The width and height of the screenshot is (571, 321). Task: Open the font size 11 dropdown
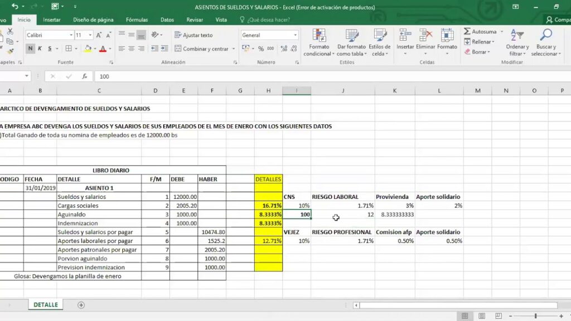pyautogui.click(x=90, y=35)
